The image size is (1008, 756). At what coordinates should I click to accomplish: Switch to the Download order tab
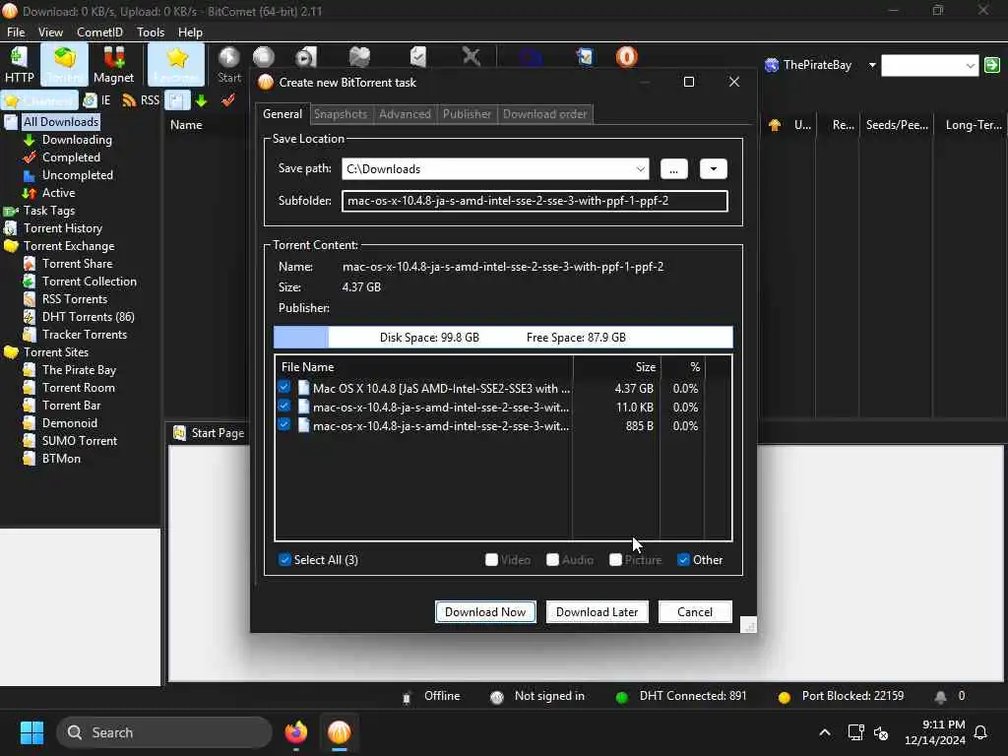544,114
